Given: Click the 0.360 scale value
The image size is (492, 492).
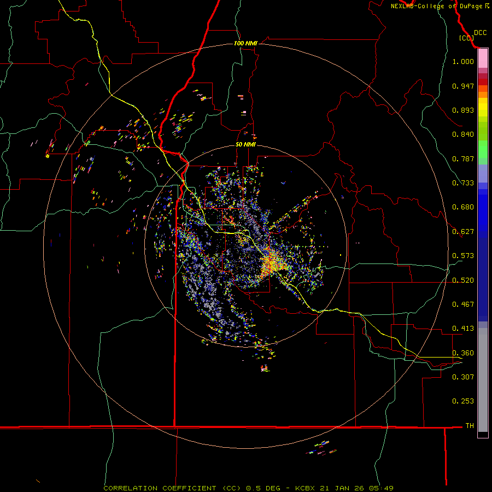Looking at the screenshot, I should (x=463, y=353).
